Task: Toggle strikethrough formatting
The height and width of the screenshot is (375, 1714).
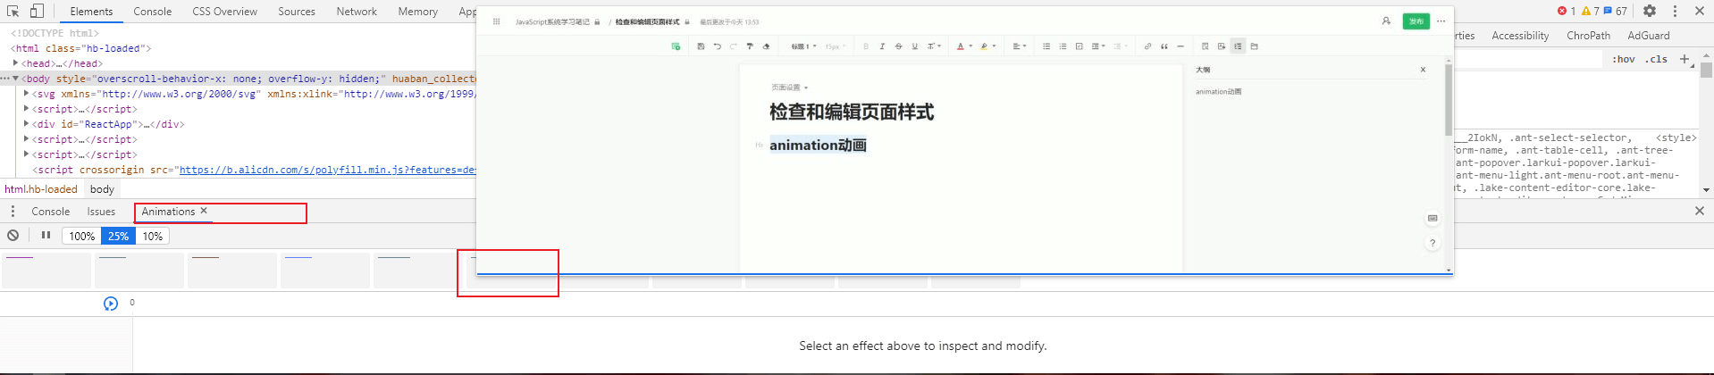Action: [x=898, y=46]
